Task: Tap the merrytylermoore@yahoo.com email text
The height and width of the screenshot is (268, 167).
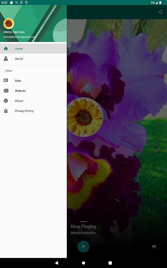Action: point(20,37)
